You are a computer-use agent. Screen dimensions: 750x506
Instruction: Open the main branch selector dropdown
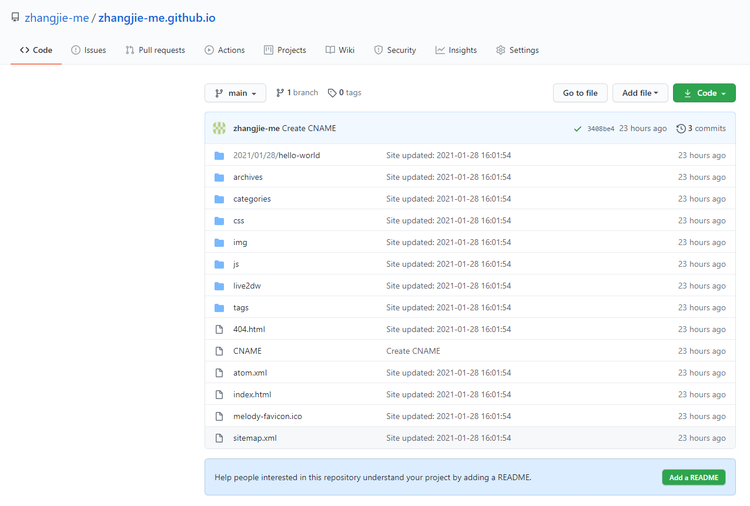235,93
